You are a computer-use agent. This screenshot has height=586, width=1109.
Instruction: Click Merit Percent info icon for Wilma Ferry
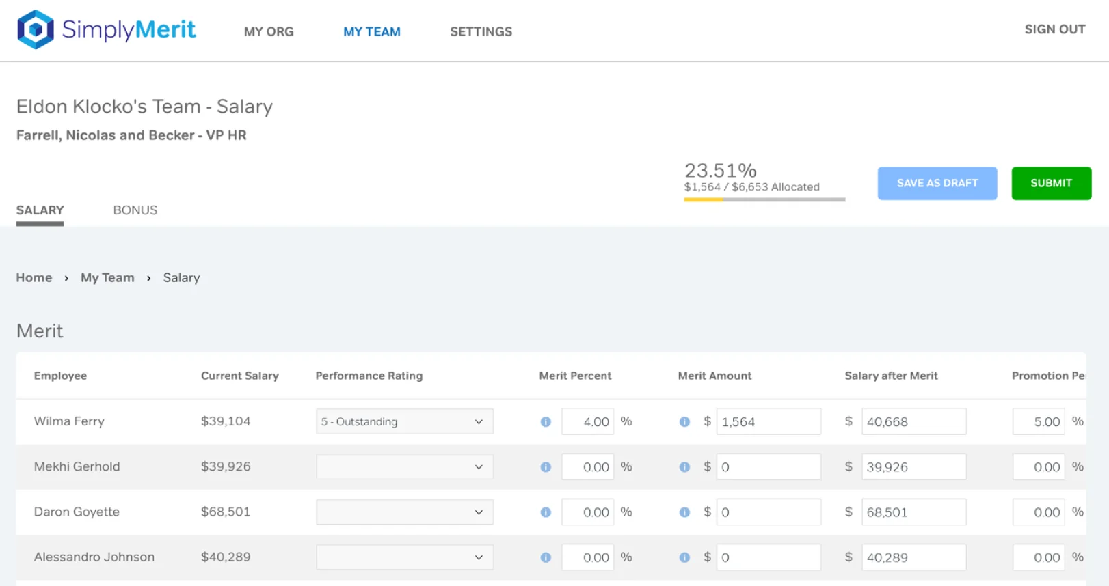546,422
